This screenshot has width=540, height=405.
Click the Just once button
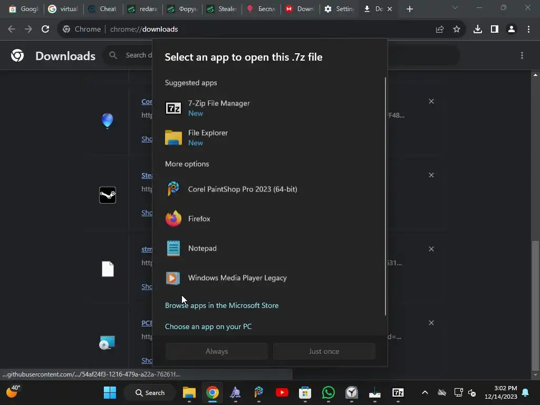(324, 351)
